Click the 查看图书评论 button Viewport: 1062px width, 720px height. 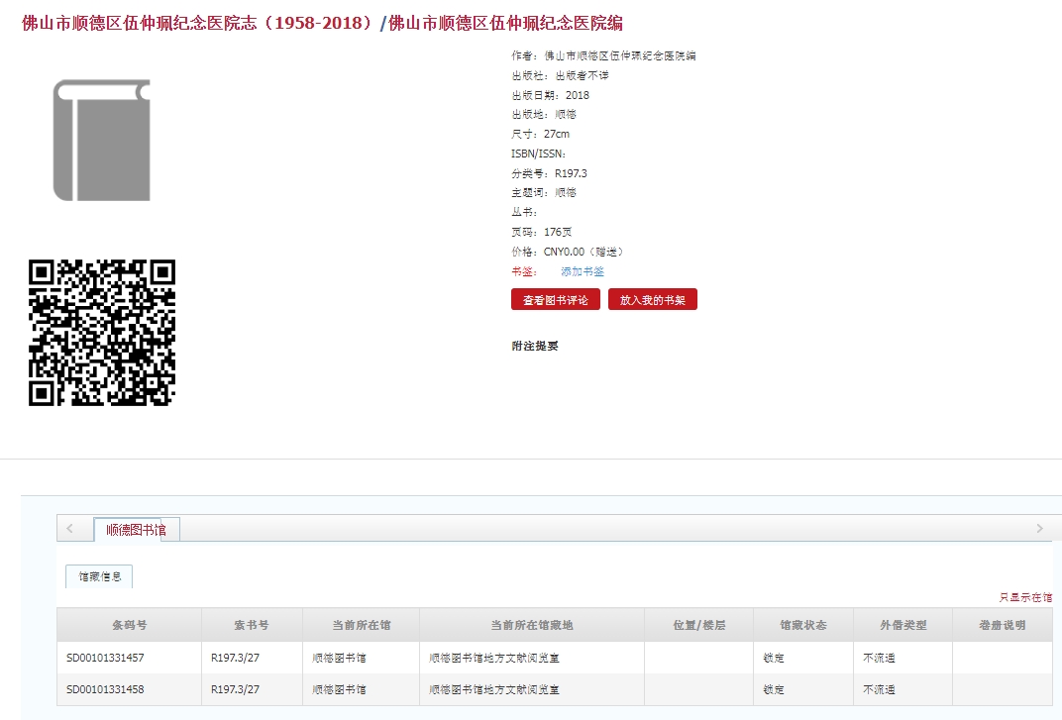point(556,299)
